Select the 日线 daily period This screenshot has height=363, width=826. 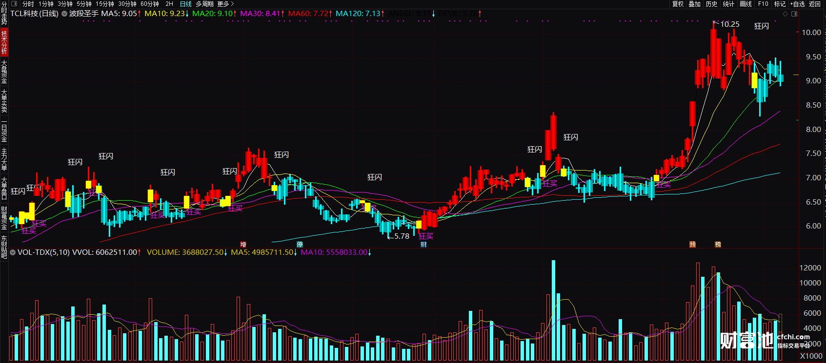(185, 4)
